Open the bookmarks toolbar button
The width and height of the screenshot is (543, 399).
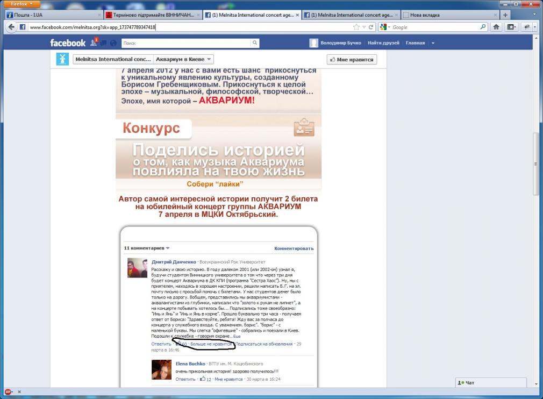coord(511,27)
